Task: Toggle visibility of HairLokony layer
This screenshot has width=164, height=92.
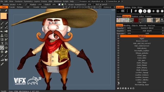Action: tap(118, 48)
